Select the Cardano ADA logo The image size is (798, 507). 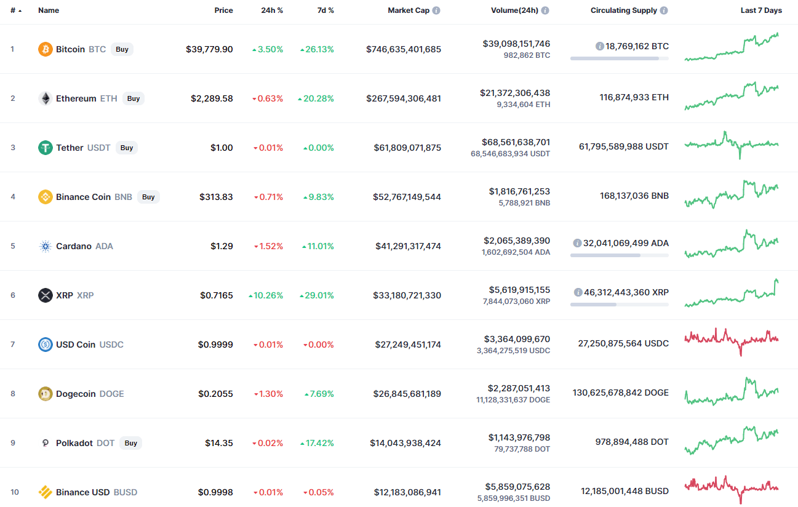[45, 246]
